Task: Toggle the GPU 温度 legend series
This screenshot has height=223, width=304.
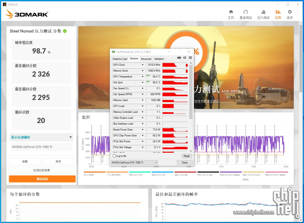Action: click(163, 172)
